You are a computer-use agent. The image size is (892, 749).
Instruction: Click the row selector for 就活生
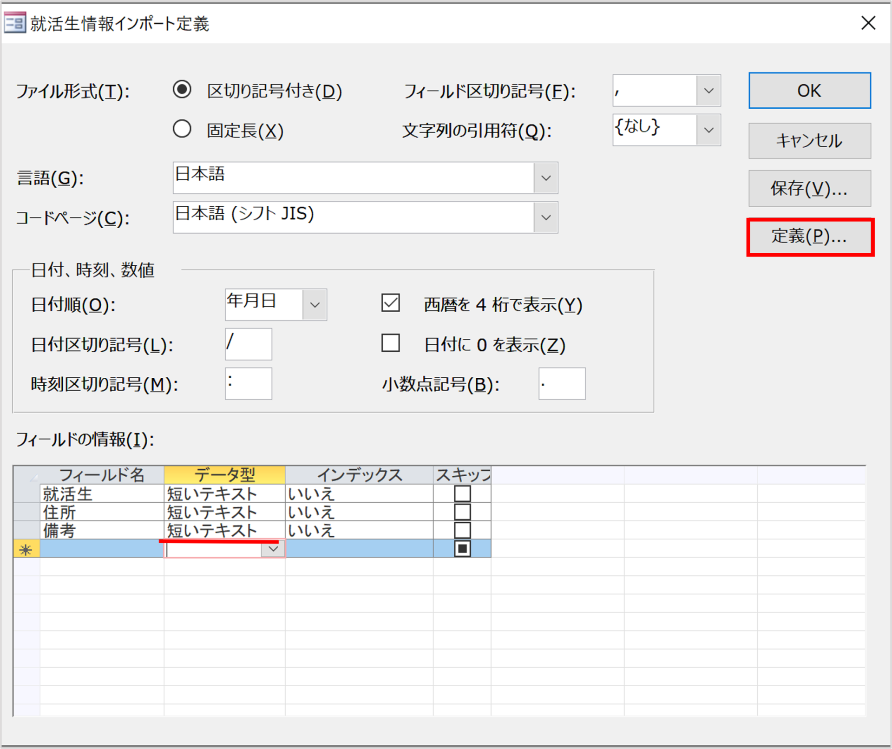tap(26, 493)
